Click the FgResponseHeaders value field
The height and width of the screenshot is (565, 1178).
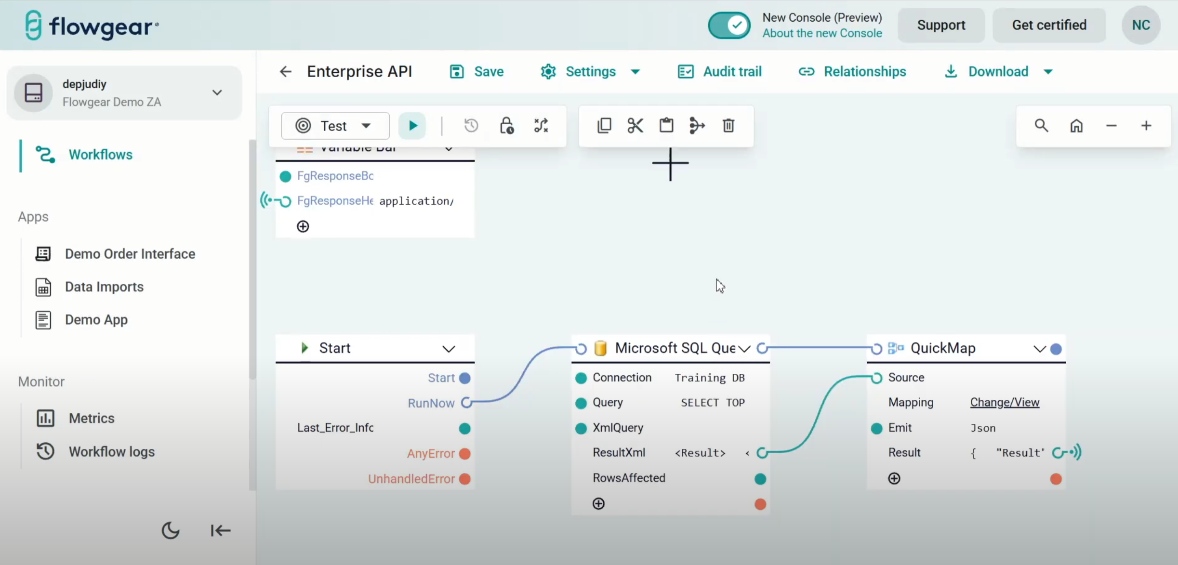coord(416,201)
